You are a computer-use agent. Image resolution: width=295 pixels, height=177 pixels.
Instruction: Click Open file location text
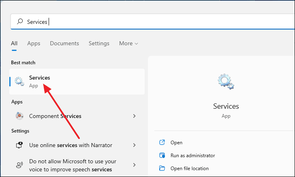pos(190,169)
